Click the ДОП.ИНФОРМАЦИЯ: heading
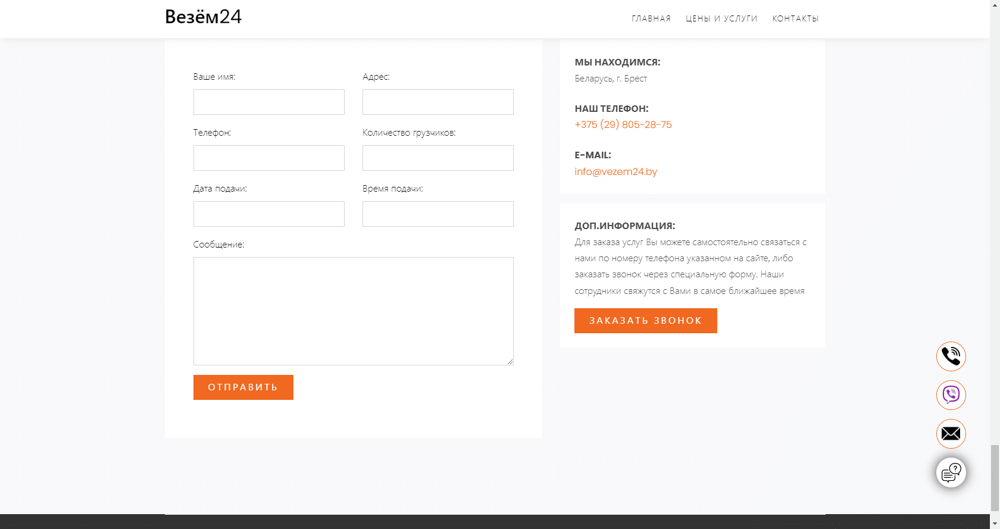1000x529 pixels. [x=625, y=226]
